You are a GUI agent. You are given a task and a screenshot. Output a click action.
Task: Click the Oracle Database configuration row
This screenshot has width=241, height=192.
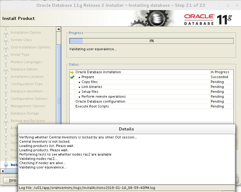click(152, 102)
